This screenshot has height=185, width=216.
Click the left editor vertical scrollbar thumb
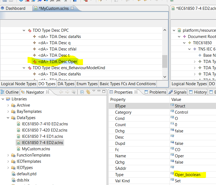pos(164,61)
